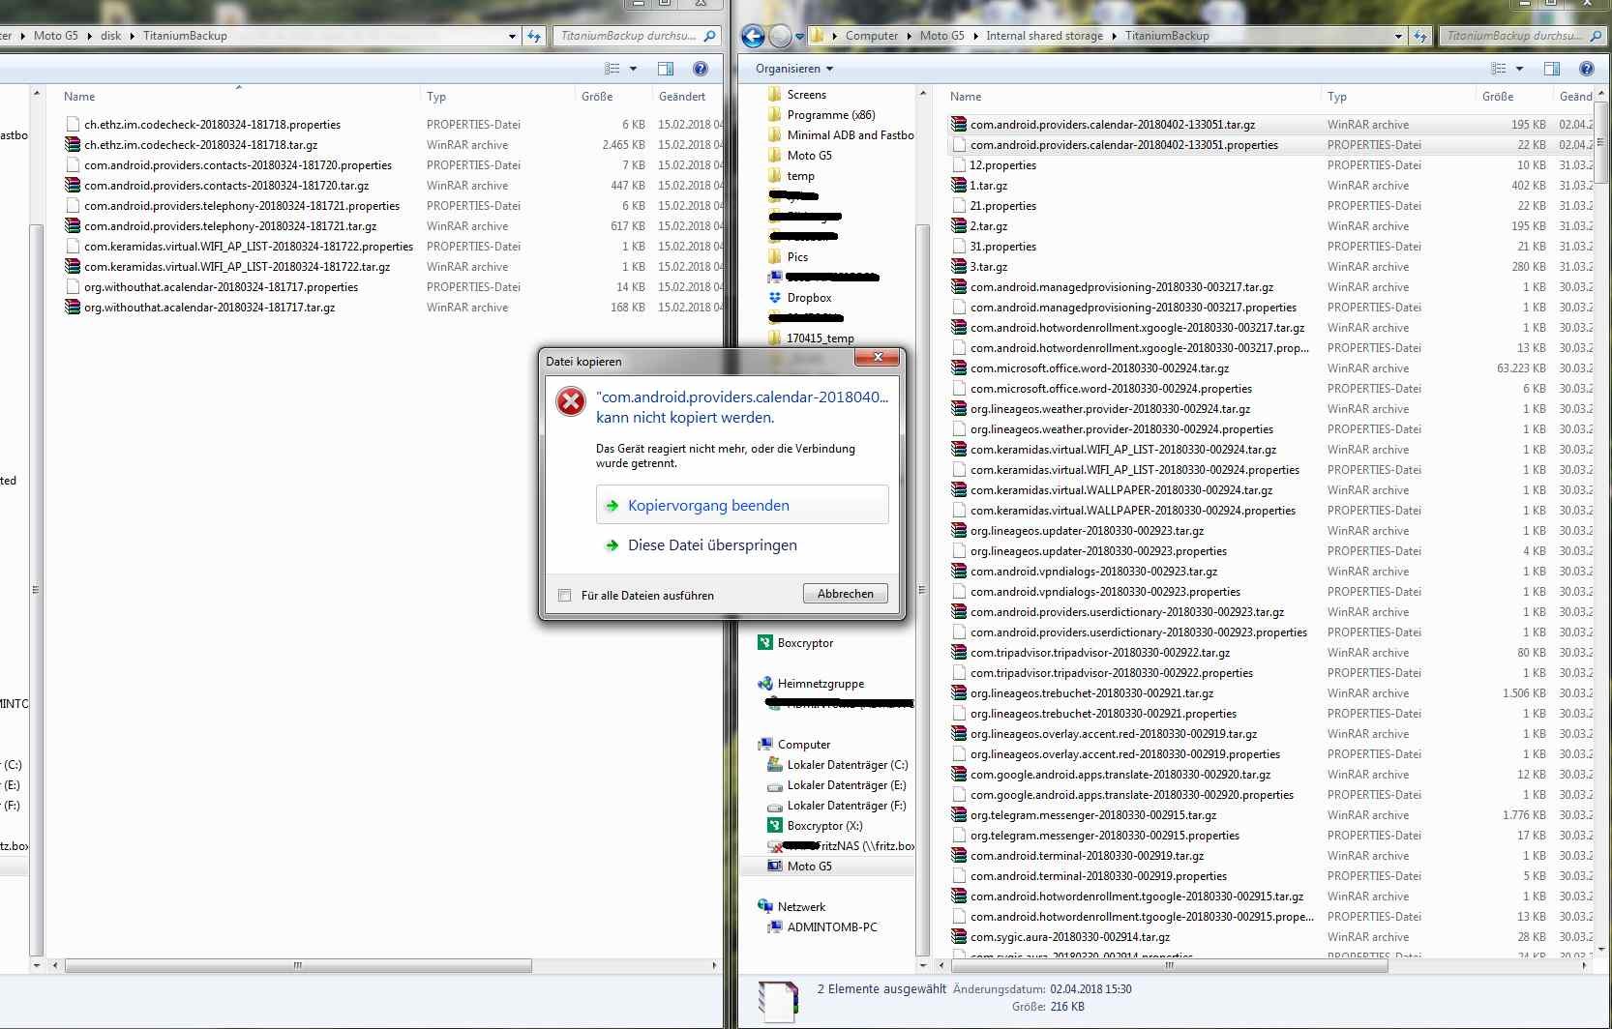The image size is (1612, 1029).
Task: Click view options icon in right Explorer window
Action: (1499, 69)
